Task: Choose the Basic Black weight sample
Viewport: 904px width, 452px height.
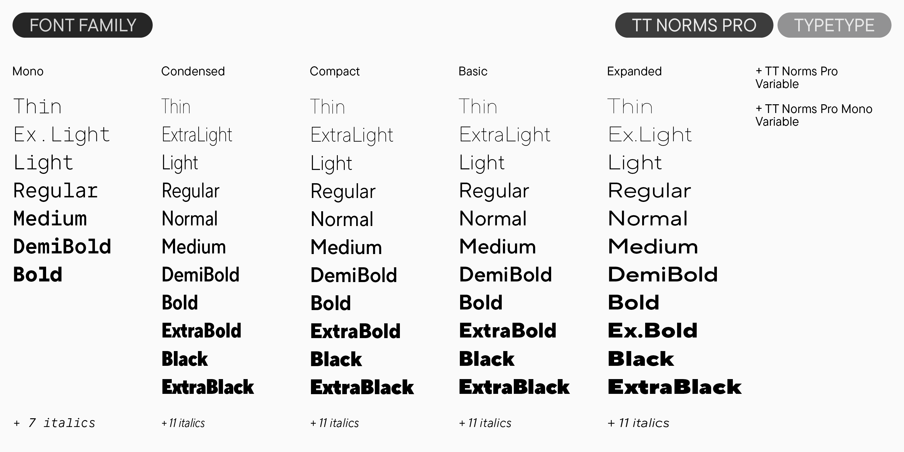Action: [486, 359]
